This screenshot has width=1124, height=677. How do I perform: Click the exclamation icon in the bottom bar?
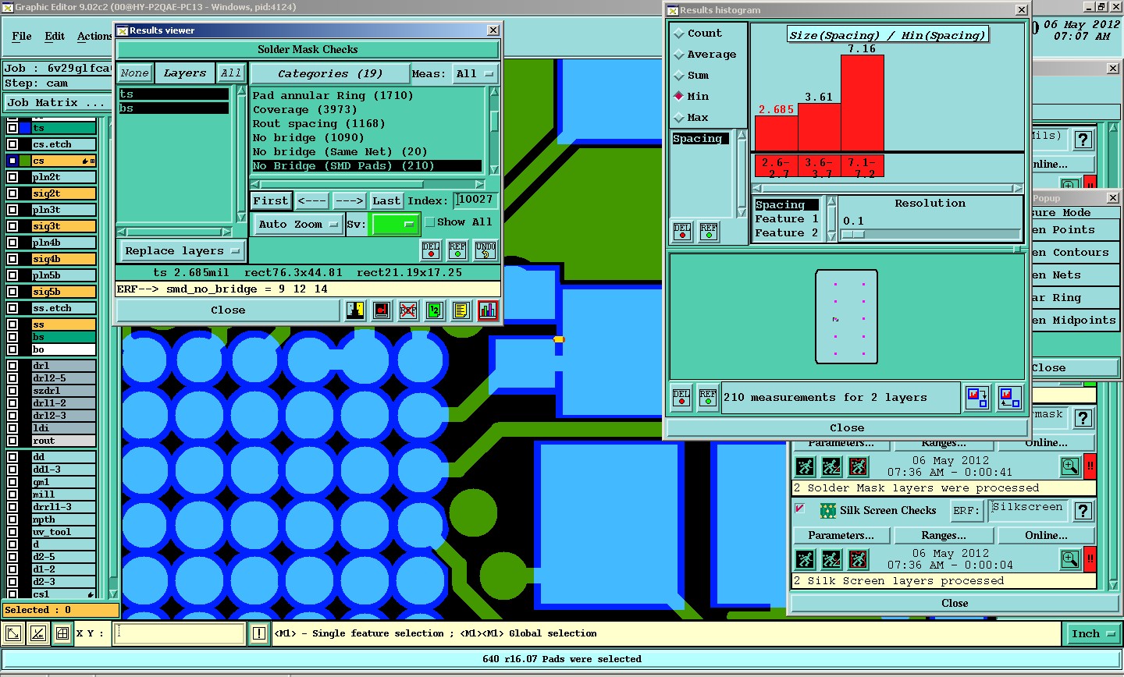[259, 633]
